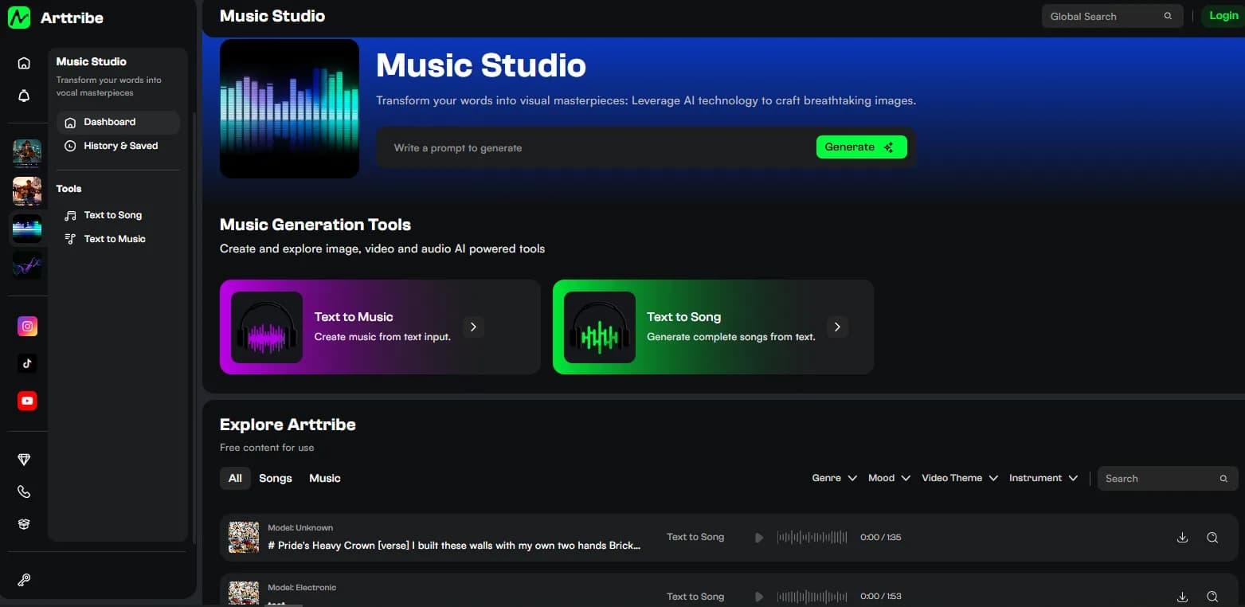Inspect Pride's Heavy Crown with magnifier icon
The image size is (1245, 607).
(x=1212, y=538)
